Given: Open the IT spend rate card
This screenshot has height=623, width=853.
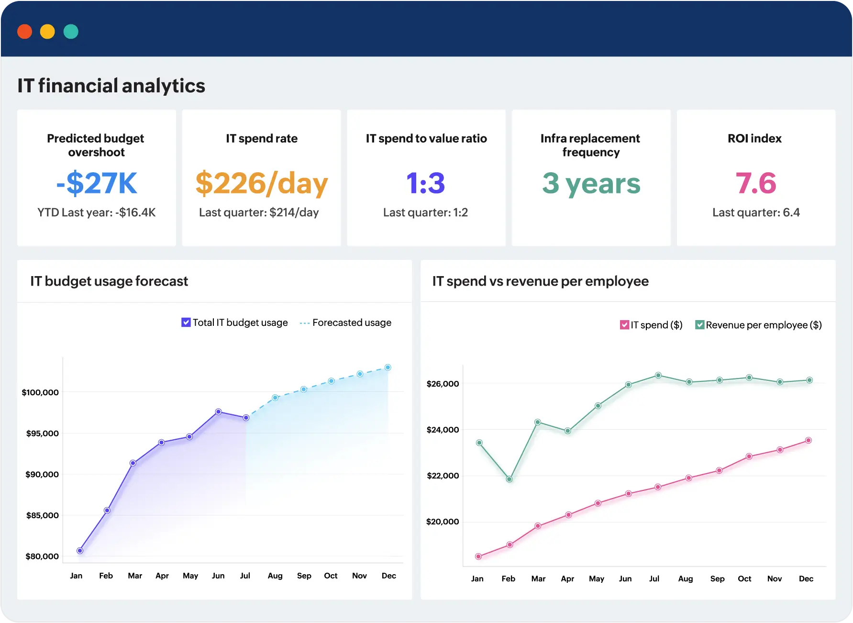Looking at the screenshot, I should [x=261, y=178].
